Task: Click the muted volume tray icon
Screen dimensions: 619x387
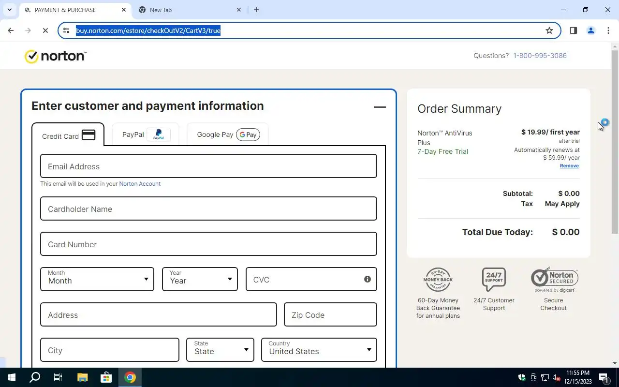Action: tap(557, 377)
